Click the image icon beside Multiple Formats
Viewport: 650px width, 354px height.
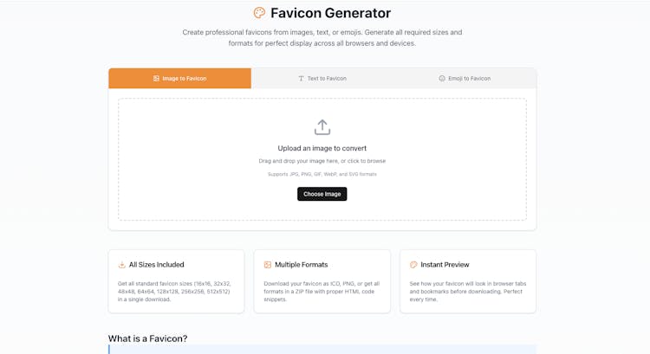tap(268, 265)
